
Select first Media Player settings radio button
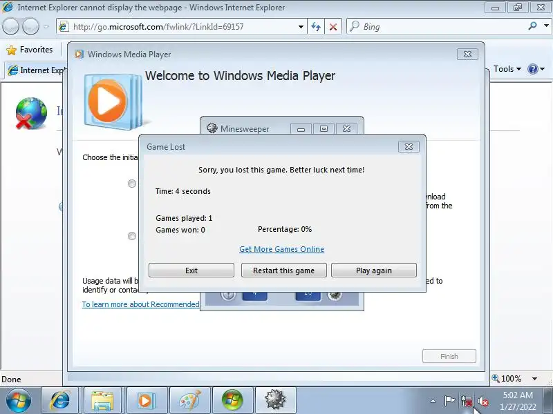coord(132,184)
